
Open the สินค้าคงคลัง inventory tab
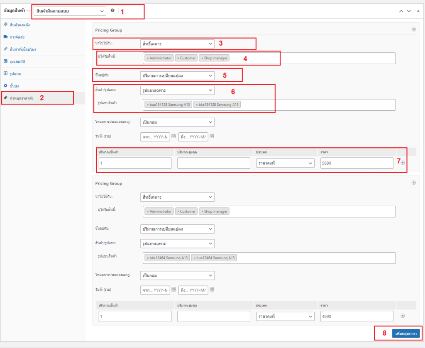tap(20, 25)
